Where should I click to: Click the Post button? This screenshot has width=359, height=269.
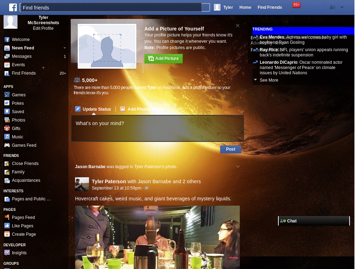click(x=231, y=149)
